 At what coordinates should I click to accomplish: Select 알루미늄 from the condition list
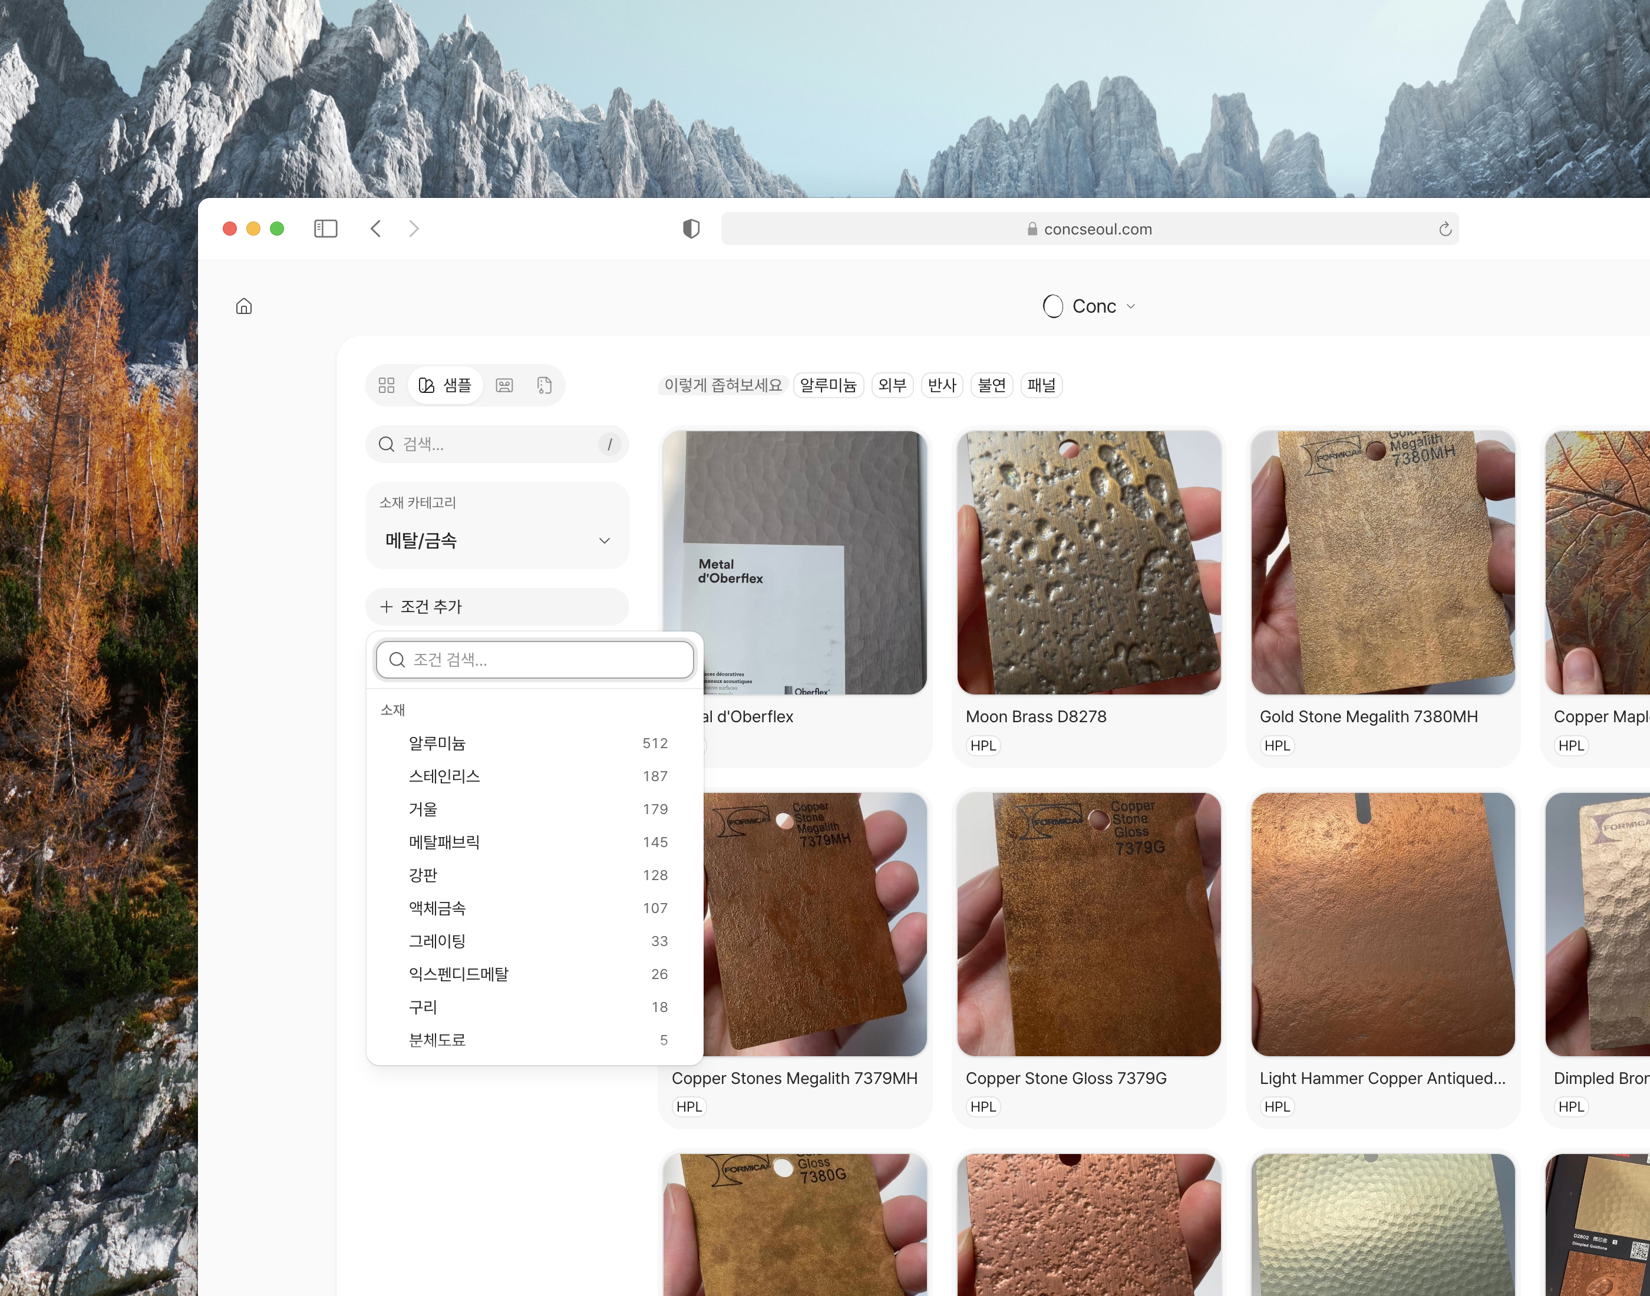pos(535,743)
